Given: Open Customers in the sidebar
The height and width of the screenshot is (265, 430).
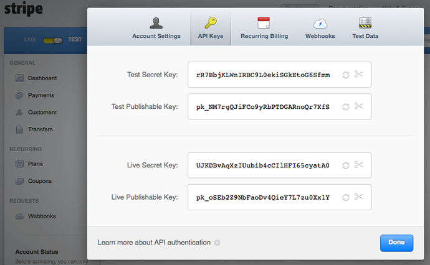Looking at the screenshot, I should [42, 113].
